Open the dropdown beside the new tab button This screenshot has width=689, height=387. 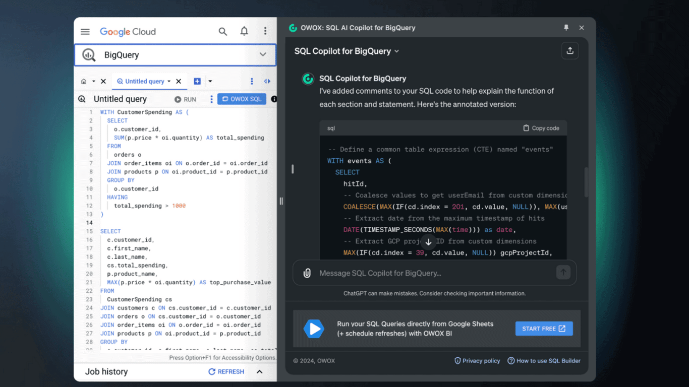tap(210, 81)
